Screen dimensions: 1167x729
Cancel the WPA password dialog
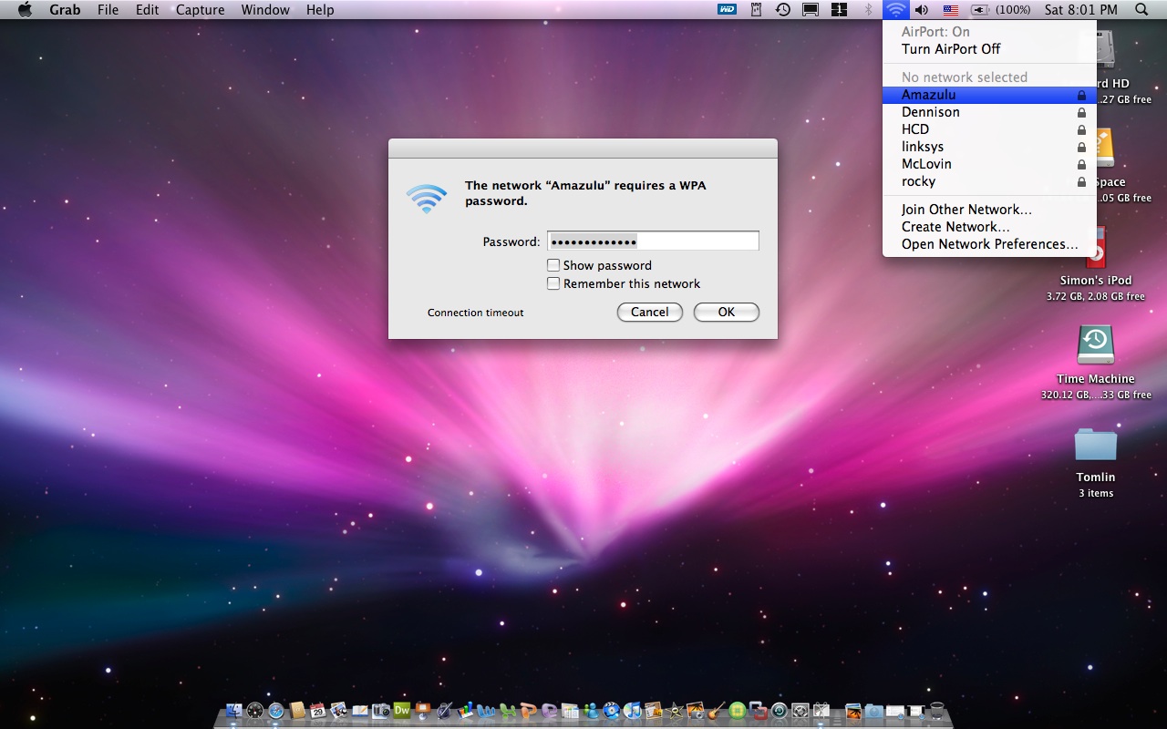point(649,312)
